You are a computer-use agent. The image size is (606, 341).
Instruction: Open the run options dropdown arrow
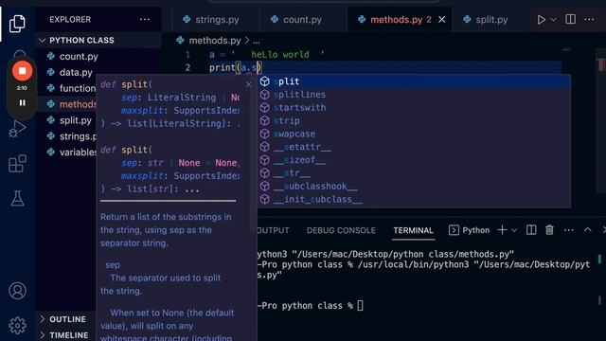point(553,19)
